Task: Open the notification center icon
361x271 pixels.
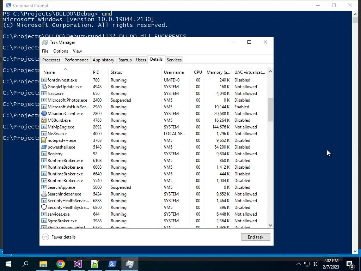Action: (350, 264)
